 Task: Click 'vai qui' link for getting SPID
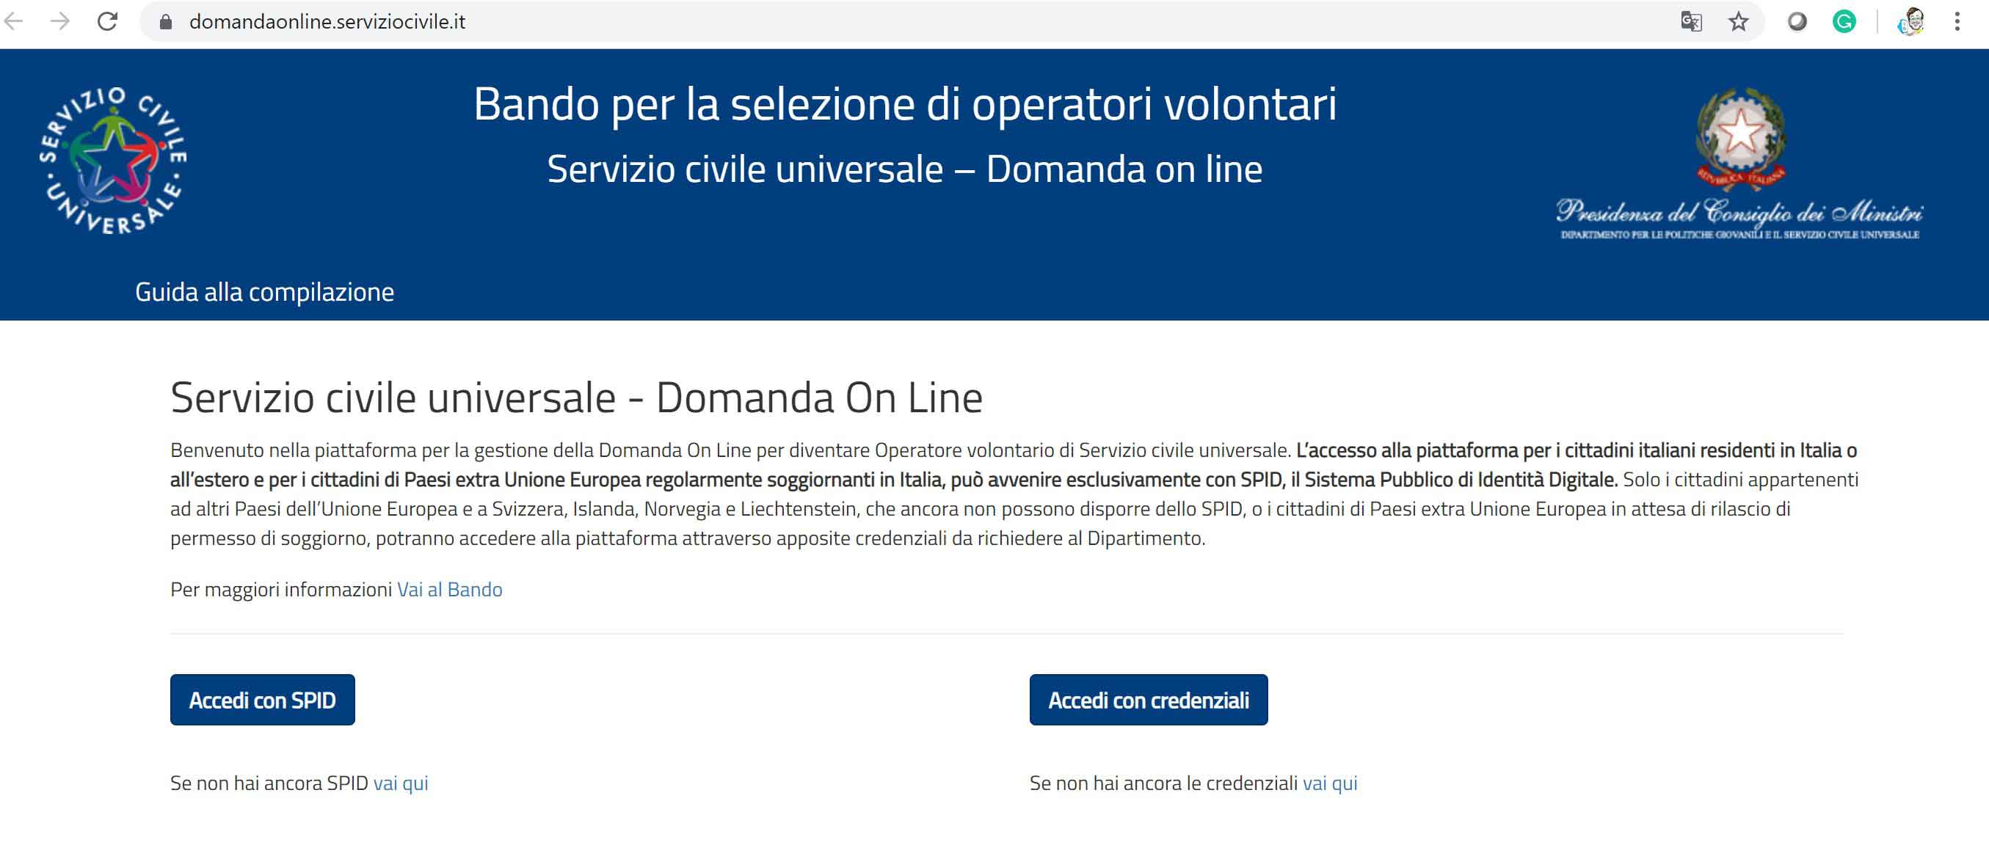(401, 783)
